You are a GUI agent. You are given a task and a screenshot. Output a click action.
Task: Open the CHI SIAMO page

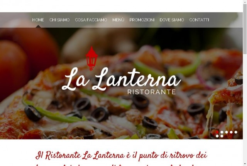click(x=59, y=20)
